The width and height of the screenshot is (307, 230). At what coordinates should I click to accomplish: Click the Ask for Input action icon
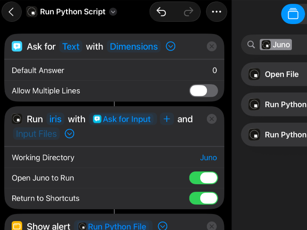pyautogui.click(x=17, y=46)
